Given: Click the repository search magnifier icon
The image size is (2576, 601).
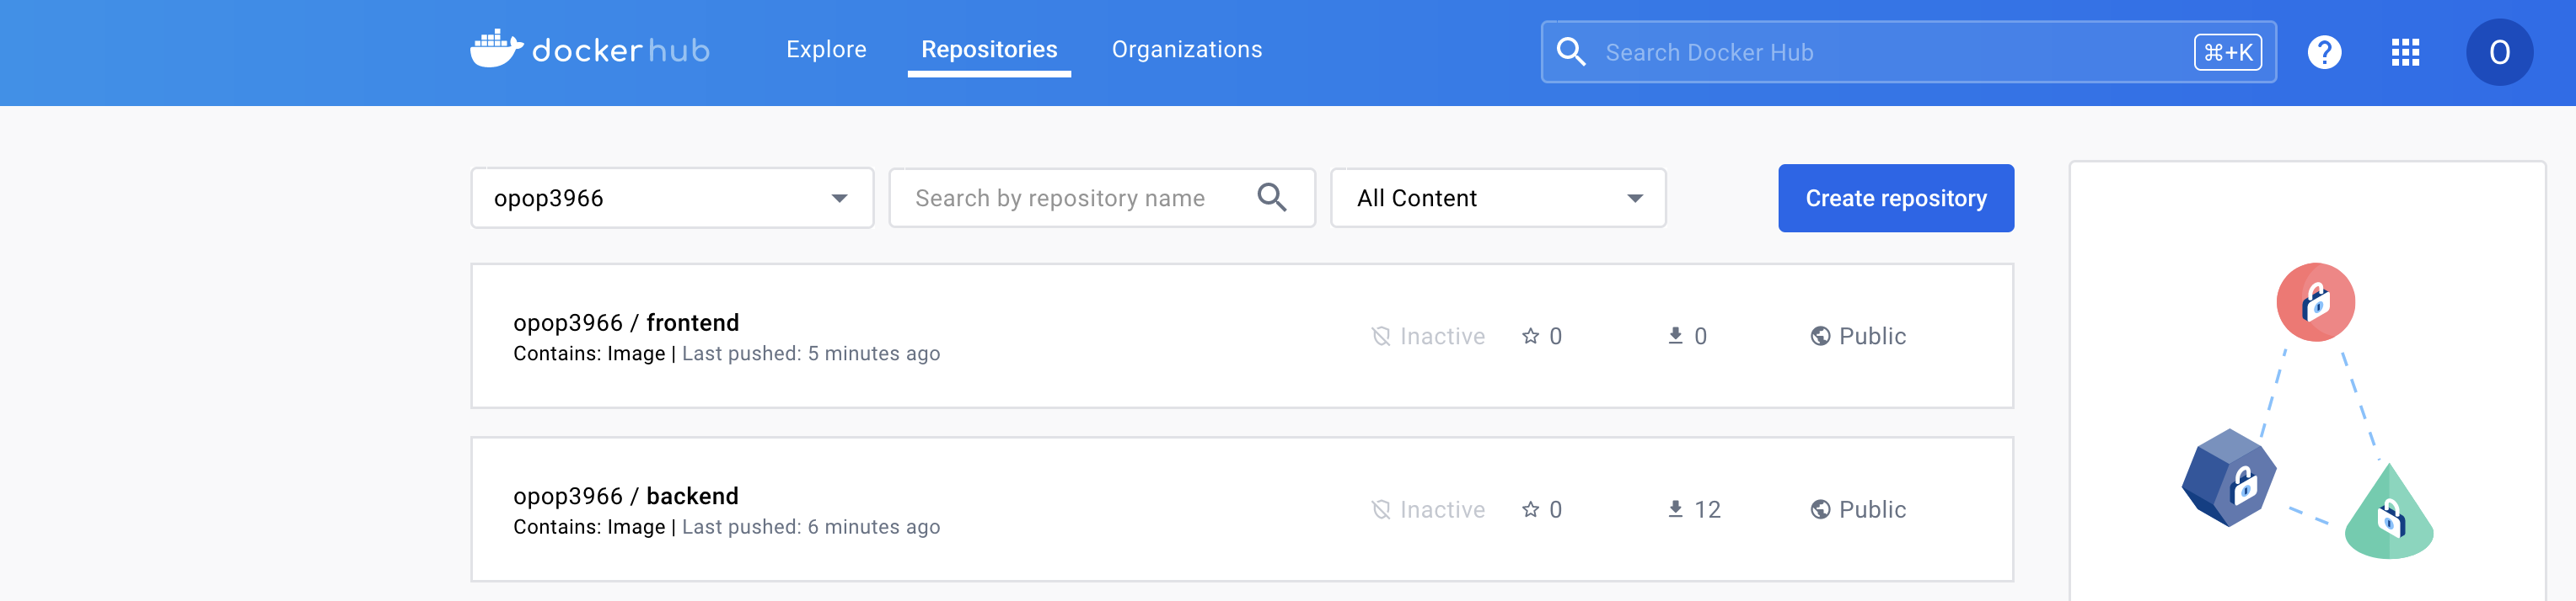Looking at the screenshot, I should pos(1272,197).
